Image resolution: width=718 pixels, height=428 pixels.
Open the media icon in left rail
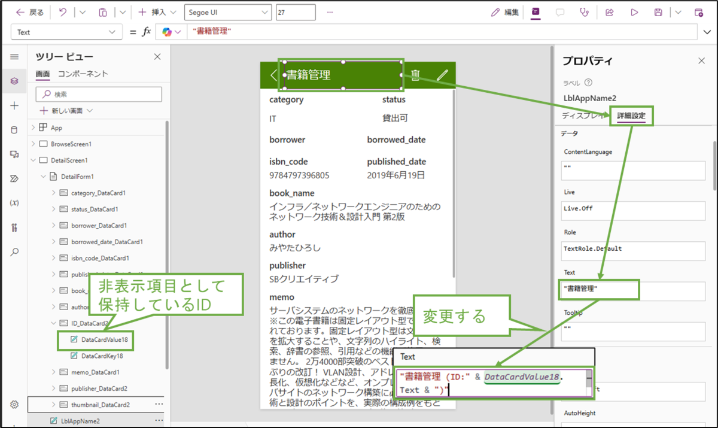point(14,154)
